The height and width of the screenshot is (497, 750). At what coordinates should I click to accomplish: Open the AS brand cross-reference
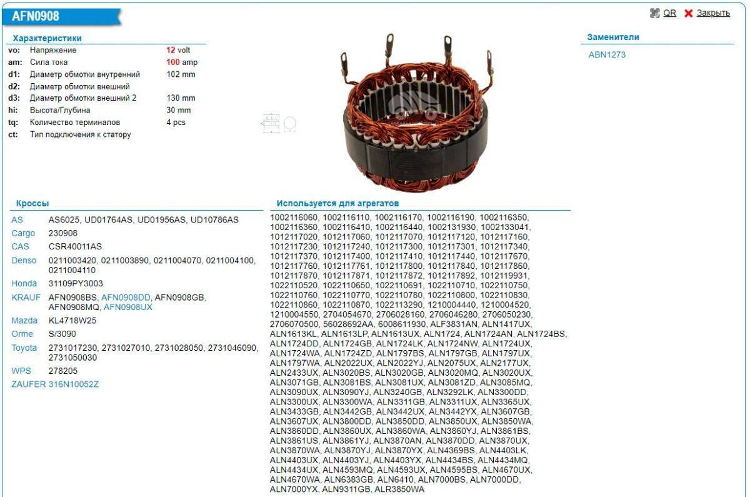point(17,220)
